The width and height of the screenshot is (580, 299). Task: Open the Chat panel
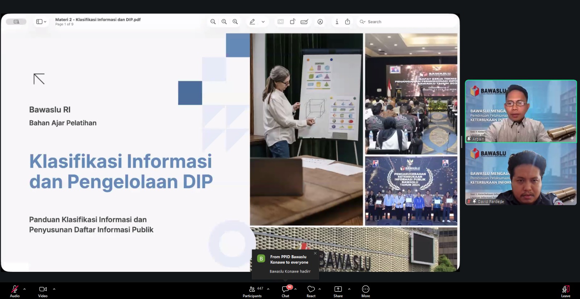point(286,291)
